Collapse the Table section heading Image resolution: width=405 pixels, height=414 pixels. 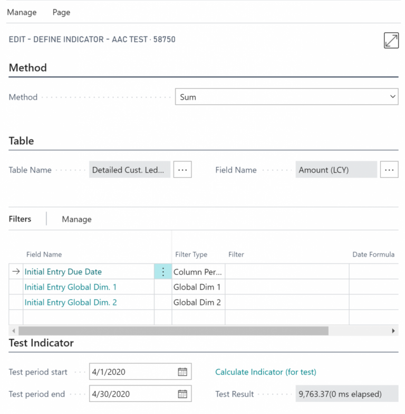click(x=21, y=141)
